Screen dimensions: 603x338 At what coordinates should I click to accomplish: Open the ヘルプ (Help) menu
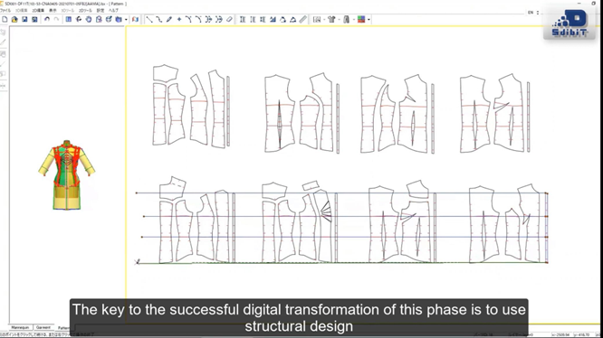tap(113, 10)
